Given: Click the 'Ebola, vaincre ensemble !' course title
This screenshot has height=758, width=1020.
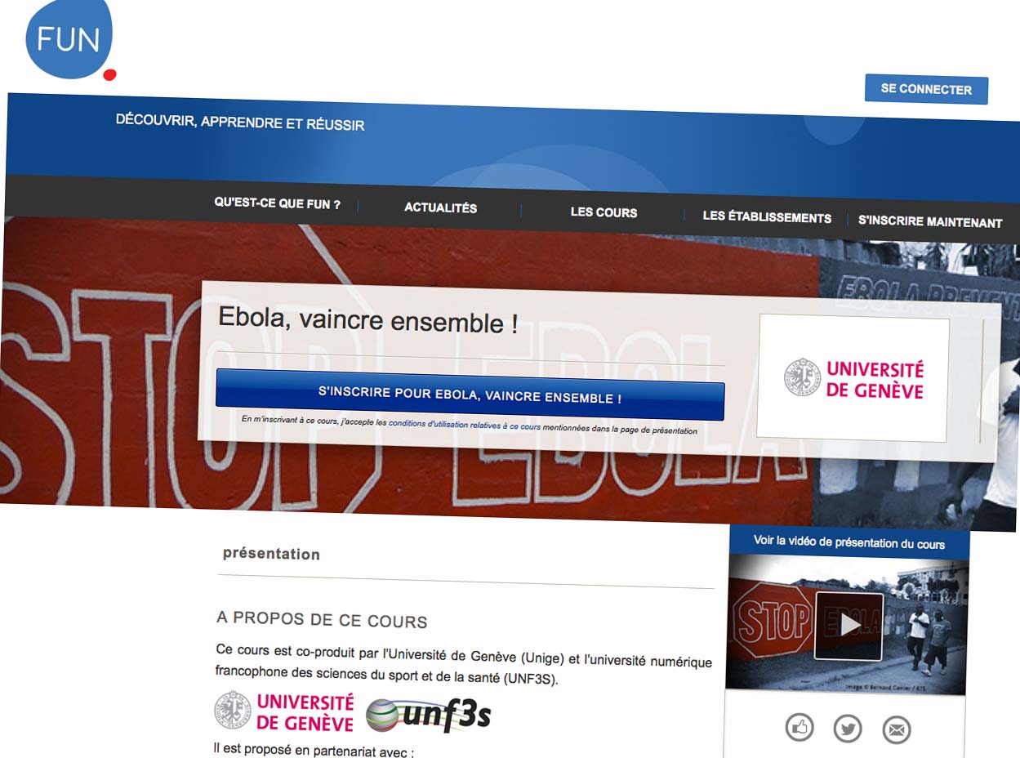Looking at the screenshot, I should [367, 320].
